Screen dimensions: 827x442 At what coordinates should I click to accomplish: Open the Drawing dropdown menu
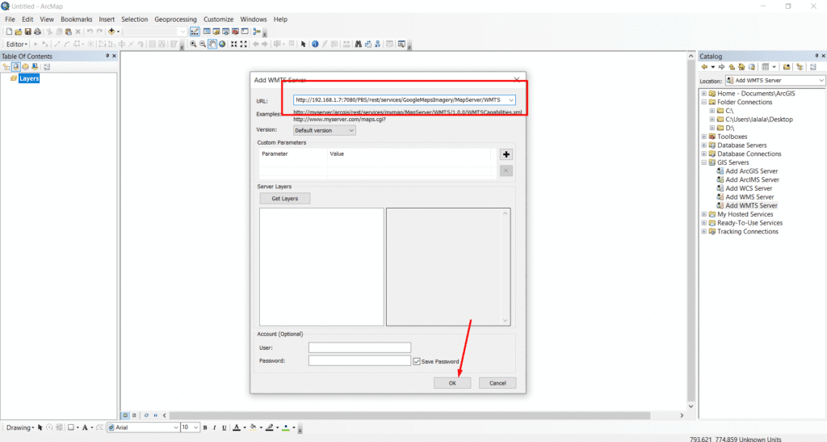(20, 427)
